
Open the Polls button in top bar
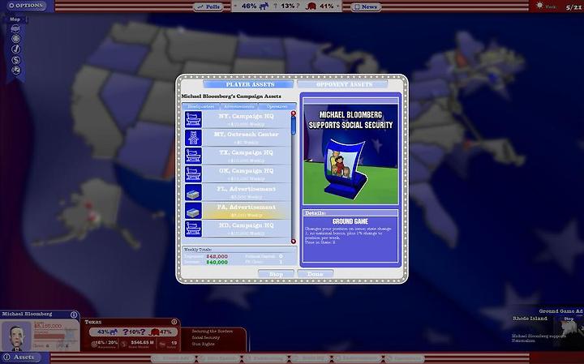coord(208,6)
